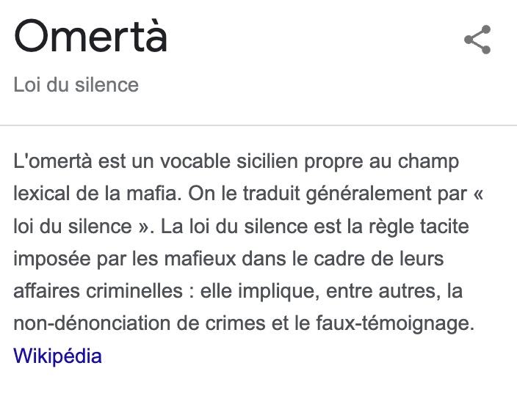Viewport: 517px width, 393px height.
Task: Click the word 'L'omertà' starting the description
Action: tap(53, 161)
